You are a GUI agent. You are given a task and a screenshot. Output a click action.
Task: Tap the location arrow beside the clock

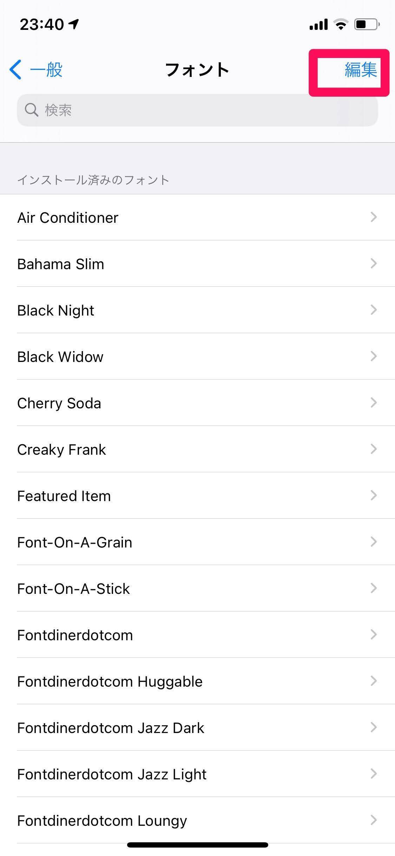click(x=74, y=24)
